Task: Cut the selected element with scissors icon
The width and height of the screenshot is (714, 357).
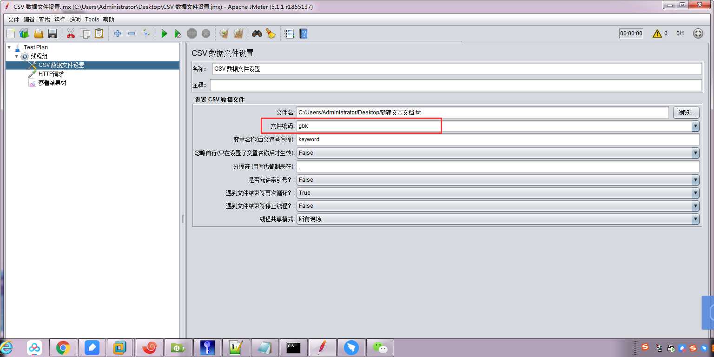Action: click(x=71, y=33)
